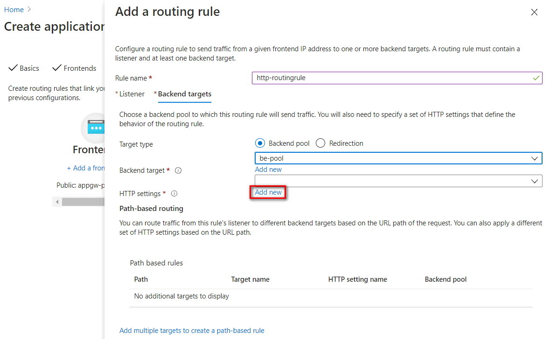Click the green validation checkmark in Rule name
550x339 pixels.
click(536, 78)
